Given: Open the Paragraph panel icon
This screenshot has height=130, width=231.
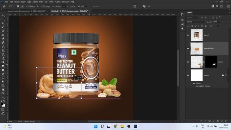Looking at the screenshot, I should pyautogui.click(x=182, y=29).
